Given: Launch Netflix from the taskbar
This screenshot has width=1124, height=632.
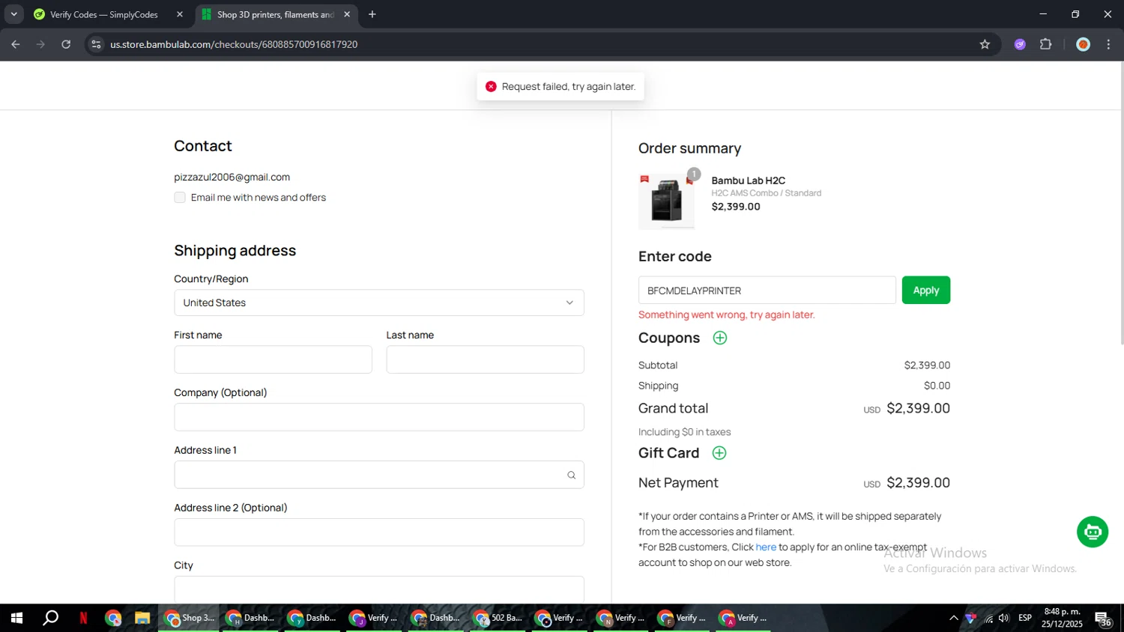Looking at the screenshot, I should point(83,618).
